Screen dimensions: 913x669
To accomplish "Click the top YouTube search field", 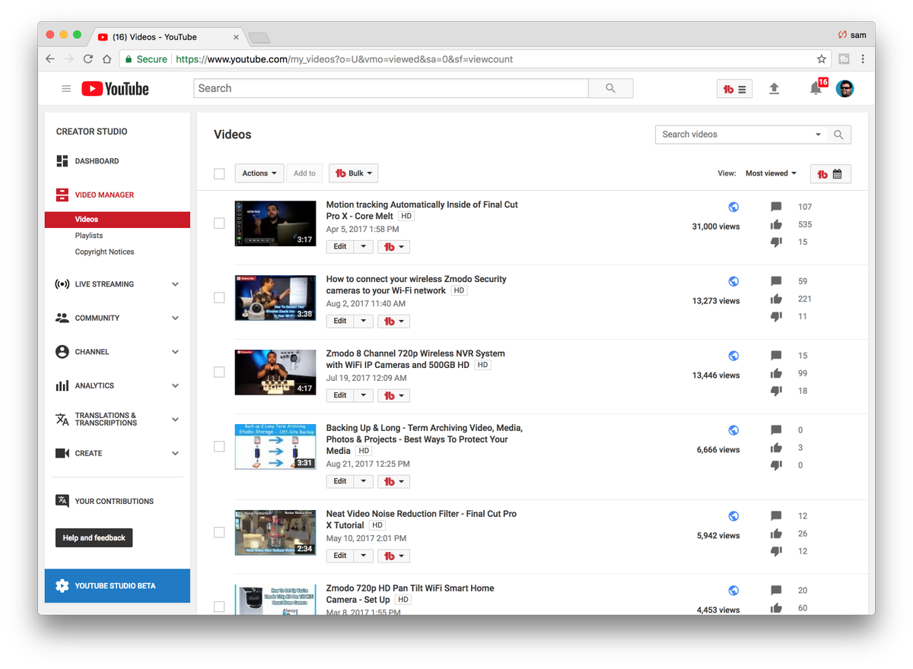I will [x=391, y=88].
